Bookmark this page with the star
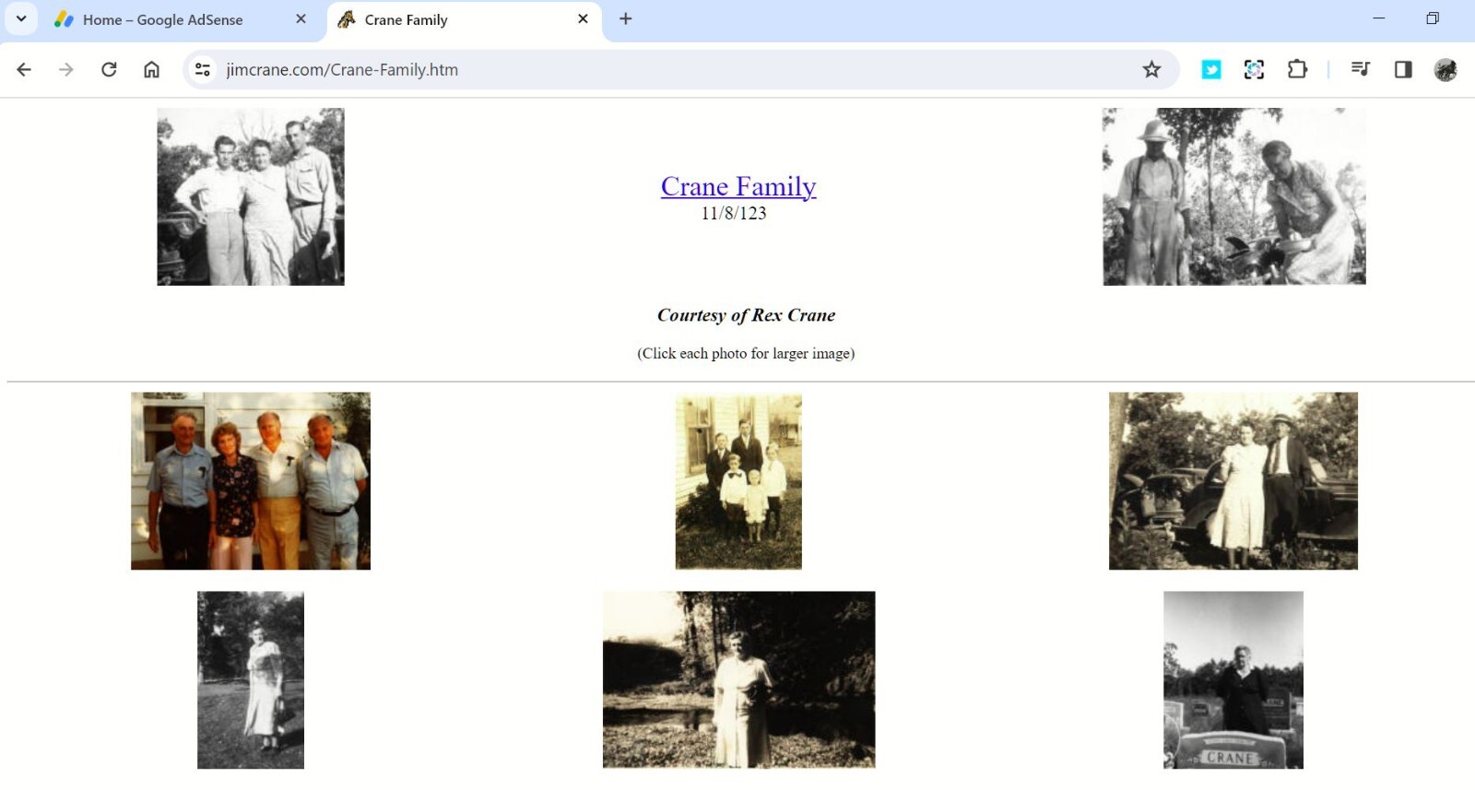 pos(1151,69)
